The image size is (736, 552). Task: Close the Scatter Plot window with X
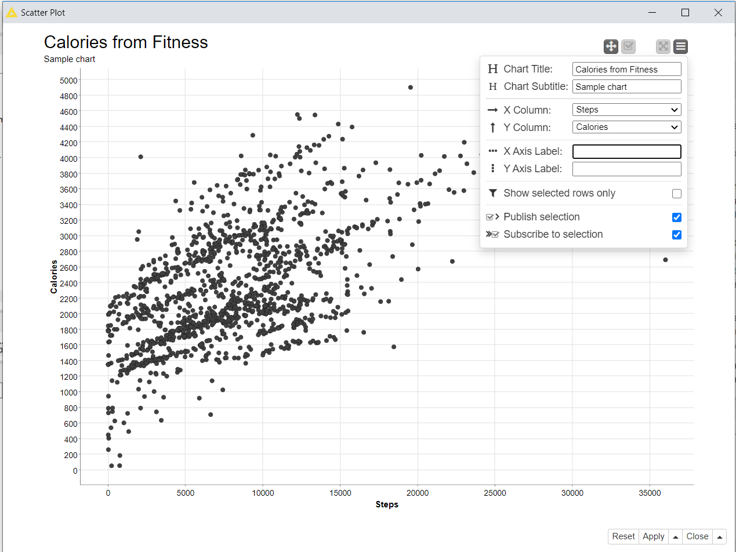[718, 12]
